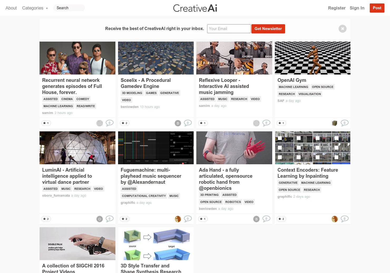Open the OpenAI Gym title link
Screen dimensions: 390x273
292,80
